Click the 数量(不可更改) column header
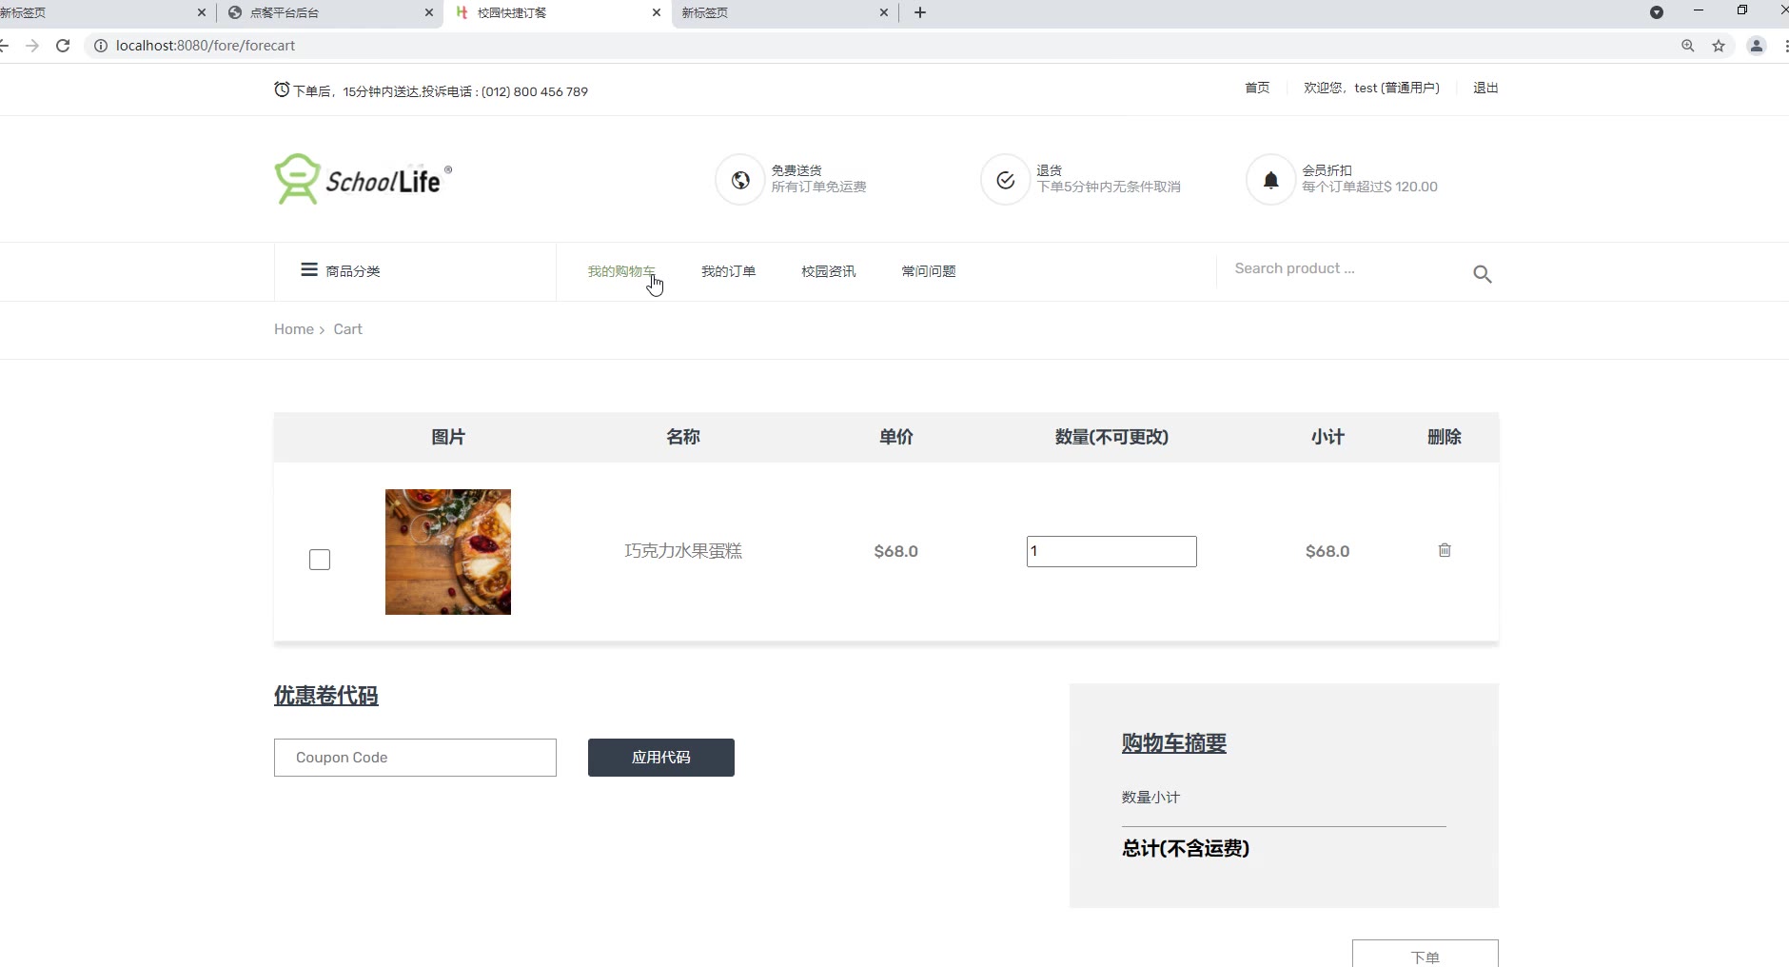This screenshot has height=967, width=1789. point(1111,437)
